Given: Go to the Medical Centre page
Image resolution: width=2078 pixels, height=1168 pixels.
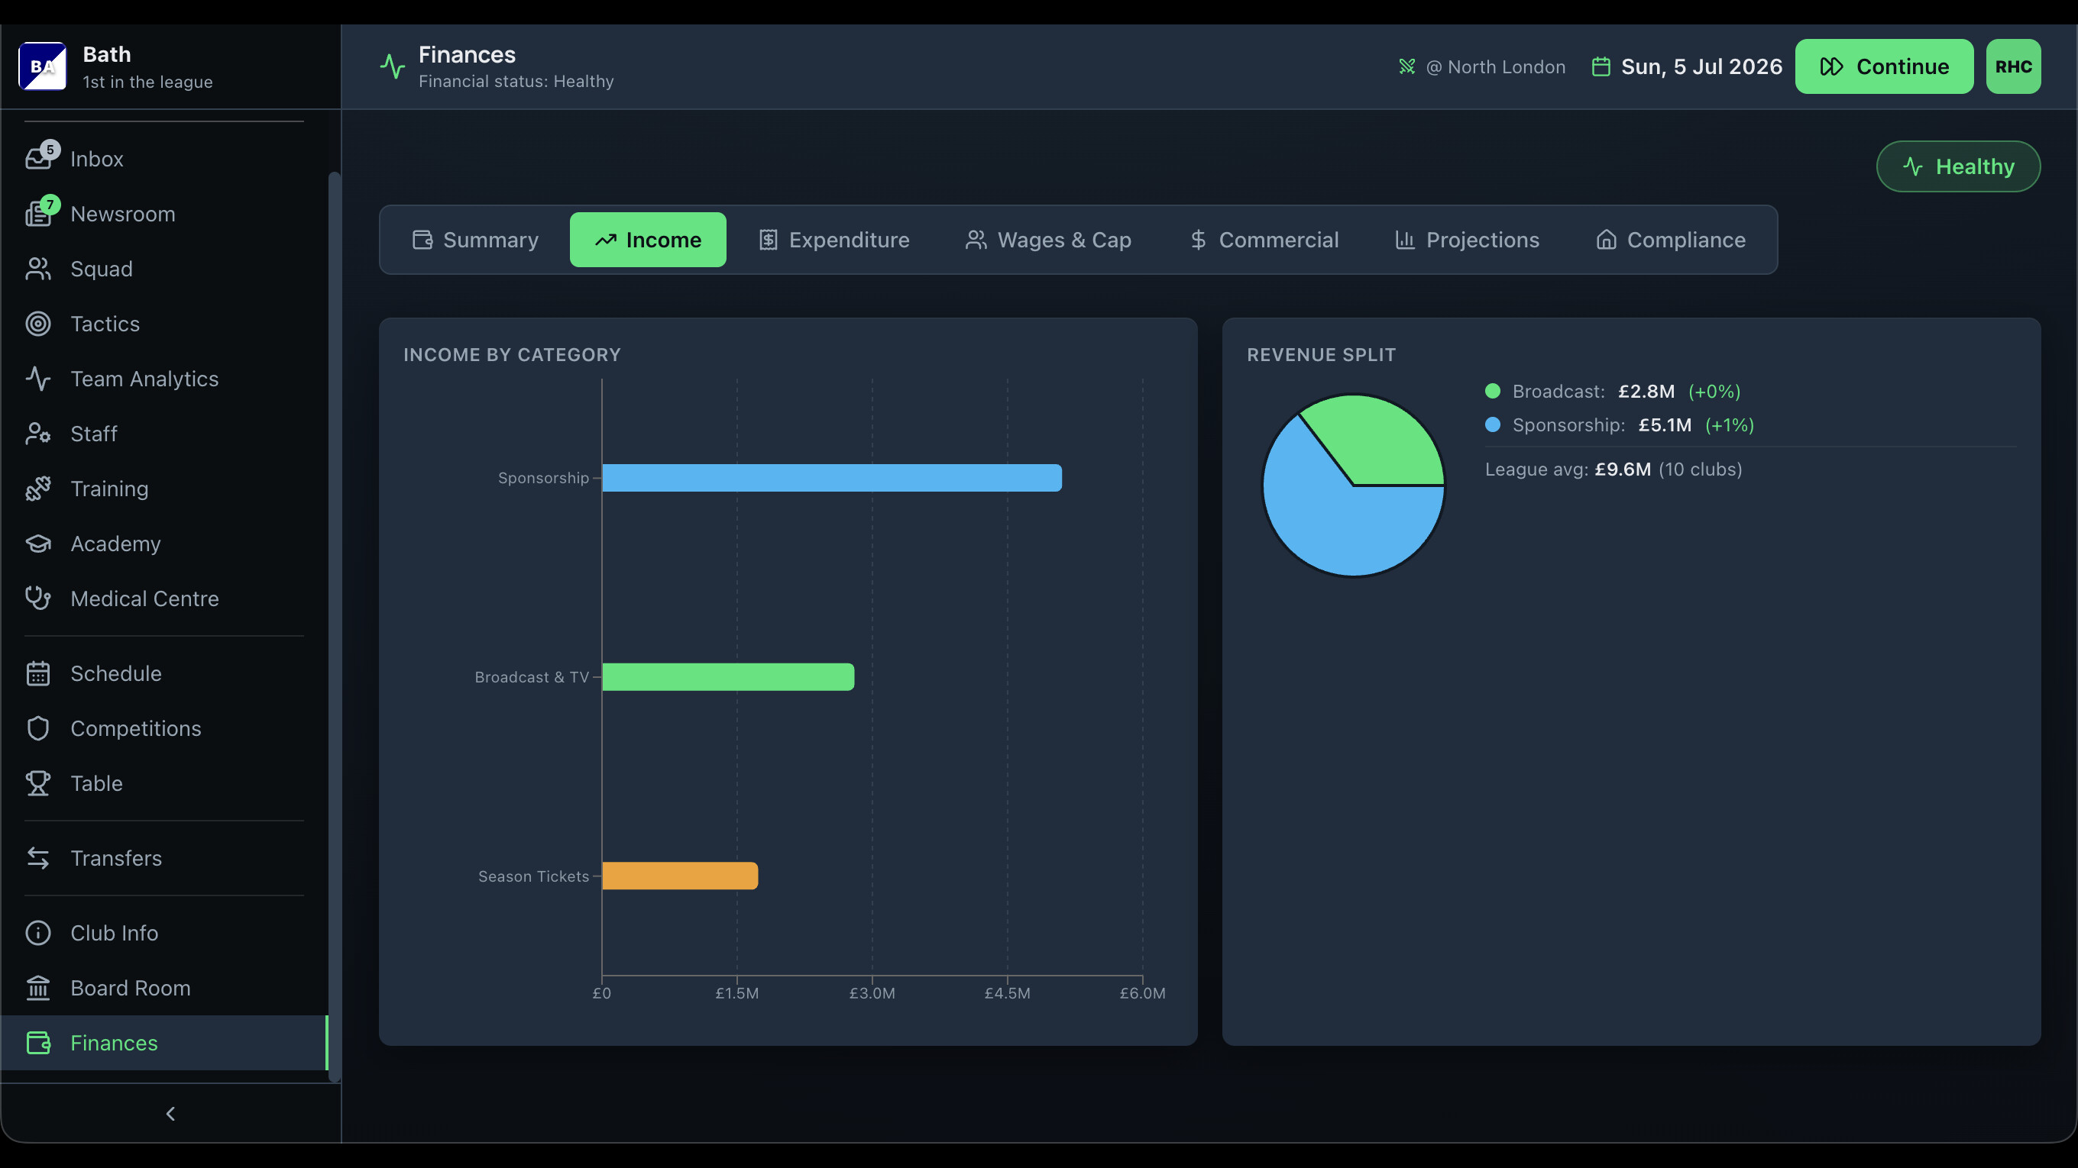Looking at the screenshot, I should pyautogui.click(x=164, y=598).
